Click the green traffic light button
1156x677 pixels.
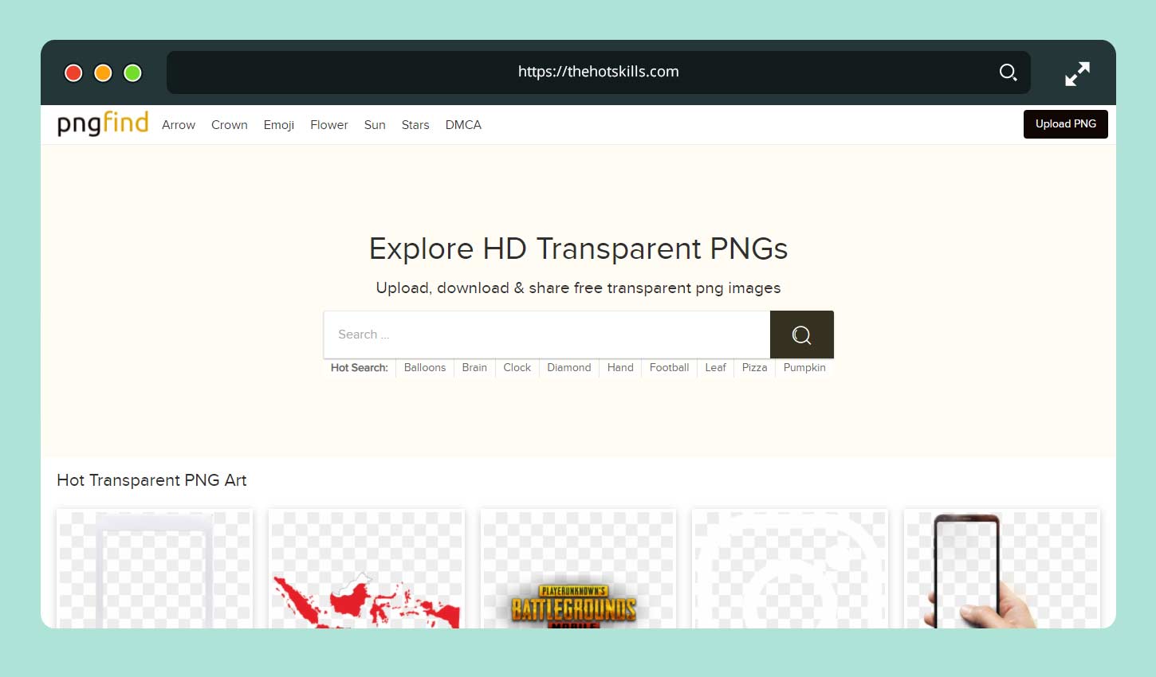(x=132, y=72)
